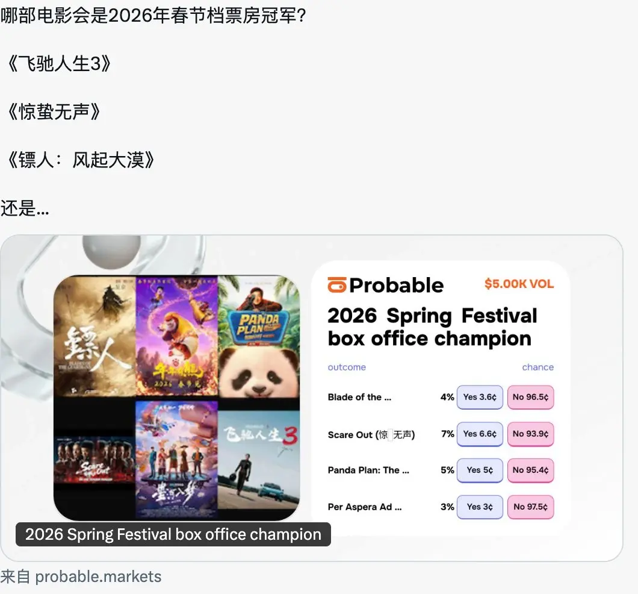
Task: Pick No 95.4¢ for Panda Plan
Action: (x=531, y=471)
